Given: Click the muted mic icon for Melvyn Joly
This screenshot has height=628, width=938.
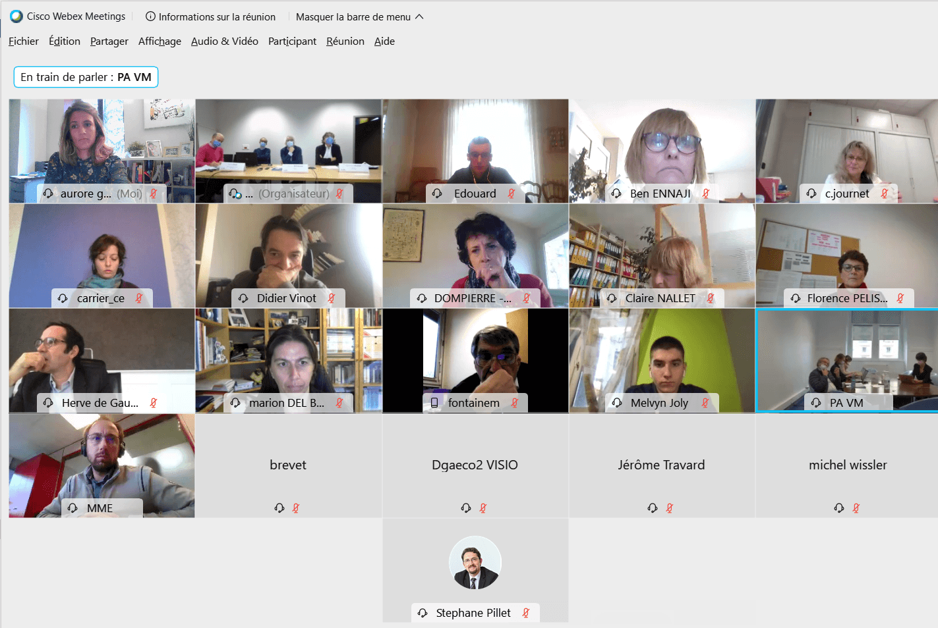Looking at the screenshot, I should 705,403.
